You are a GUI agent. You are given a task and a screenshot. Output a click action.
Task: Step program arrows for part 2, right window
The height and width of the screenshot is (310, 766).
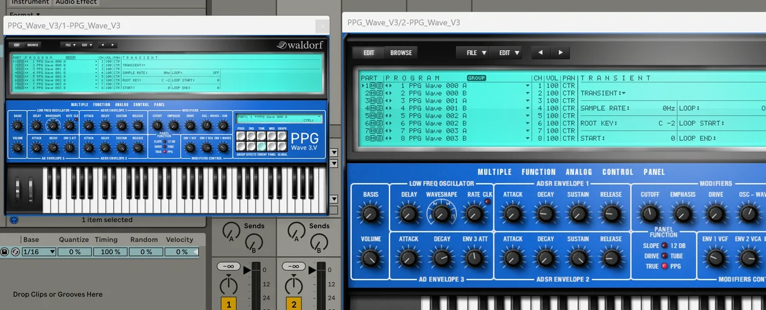point(389,93)
